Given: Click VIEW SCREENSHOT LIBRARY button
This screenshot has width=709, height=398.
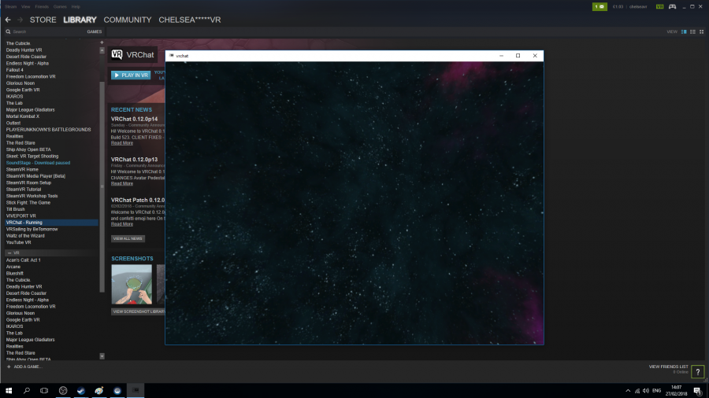Looking at the screenshot, I should click(139, 311).
